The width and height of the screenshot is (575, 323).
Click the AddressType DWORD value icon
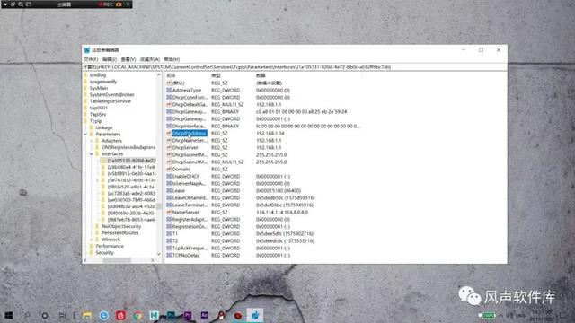pyautogui.click(x=169, y=90)
